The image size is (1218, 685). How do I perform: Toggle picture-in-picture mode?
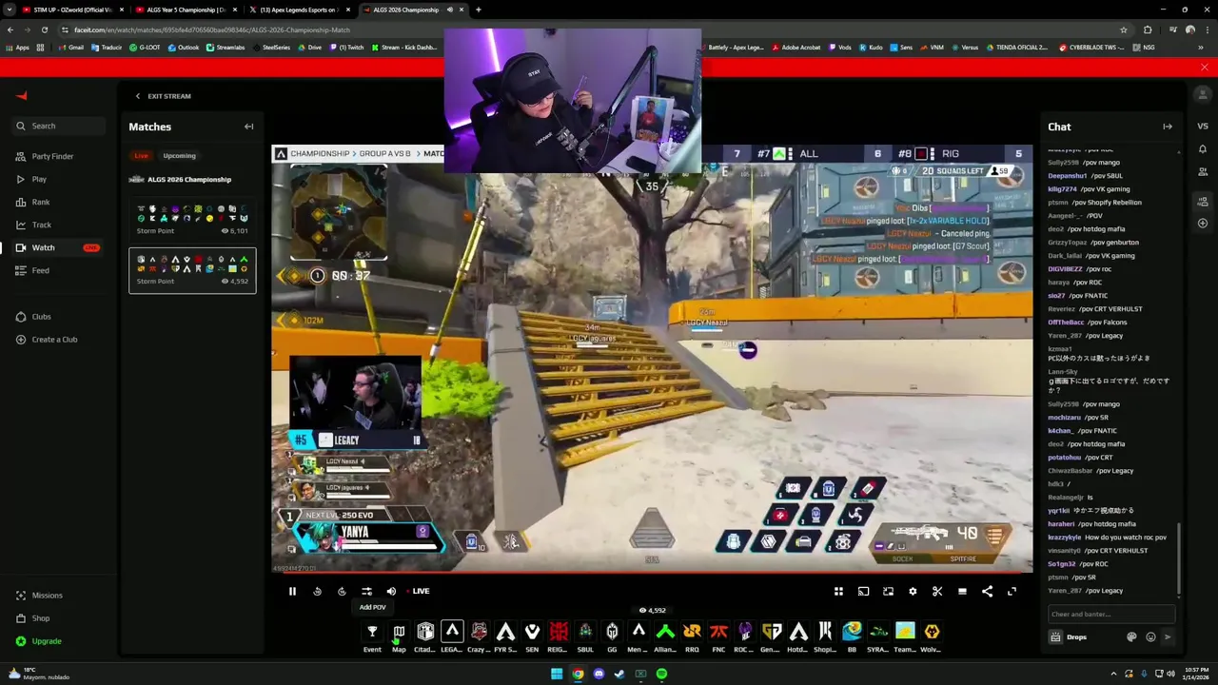(x=888, y=591)
